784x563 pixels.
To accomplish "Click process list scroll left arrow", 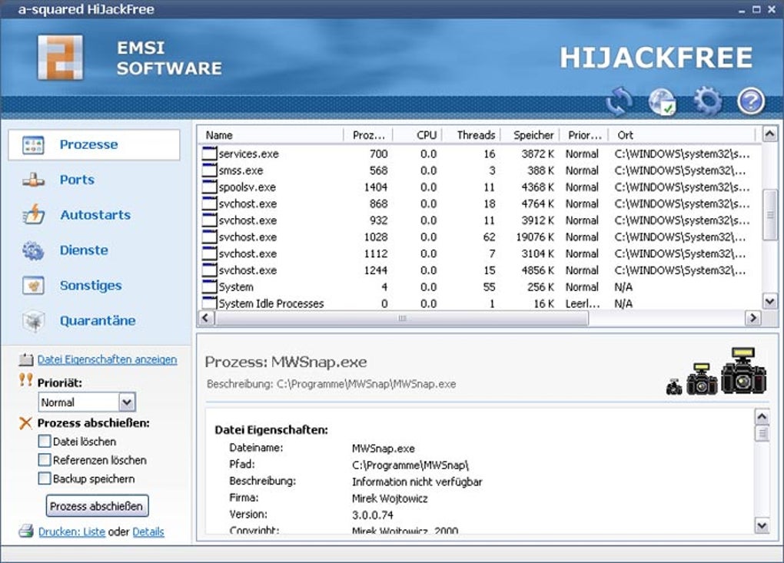I will pyautogui.click(x=206, y=318).
